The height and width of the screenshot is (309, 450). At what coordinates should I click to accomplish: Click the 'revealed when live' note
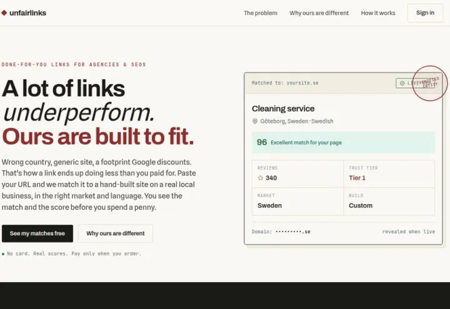(x=408, y=232)
